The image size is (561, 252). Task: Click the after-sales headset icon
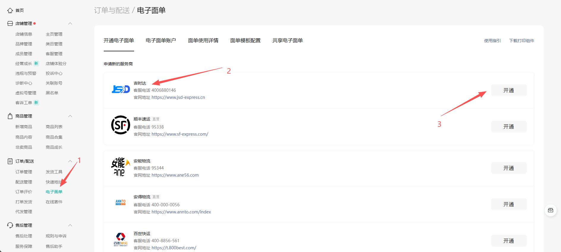10,225
